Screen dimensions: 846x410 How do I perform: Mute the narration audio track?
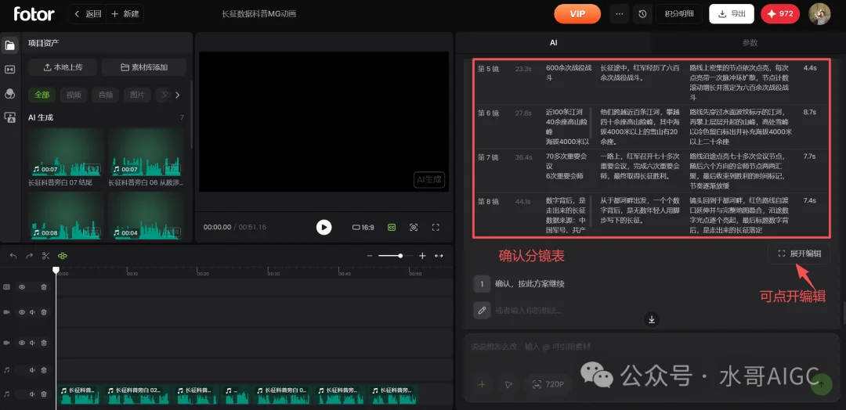32,394
